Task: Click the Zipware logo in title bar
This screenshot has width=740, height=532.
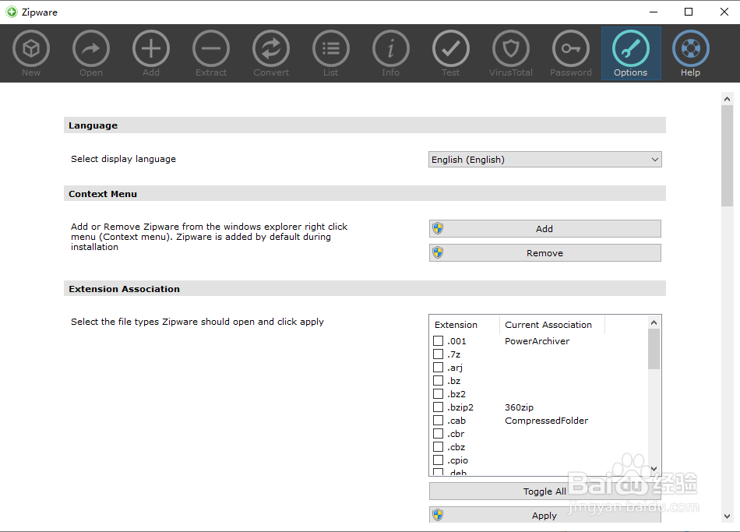Action: (12, 12)
